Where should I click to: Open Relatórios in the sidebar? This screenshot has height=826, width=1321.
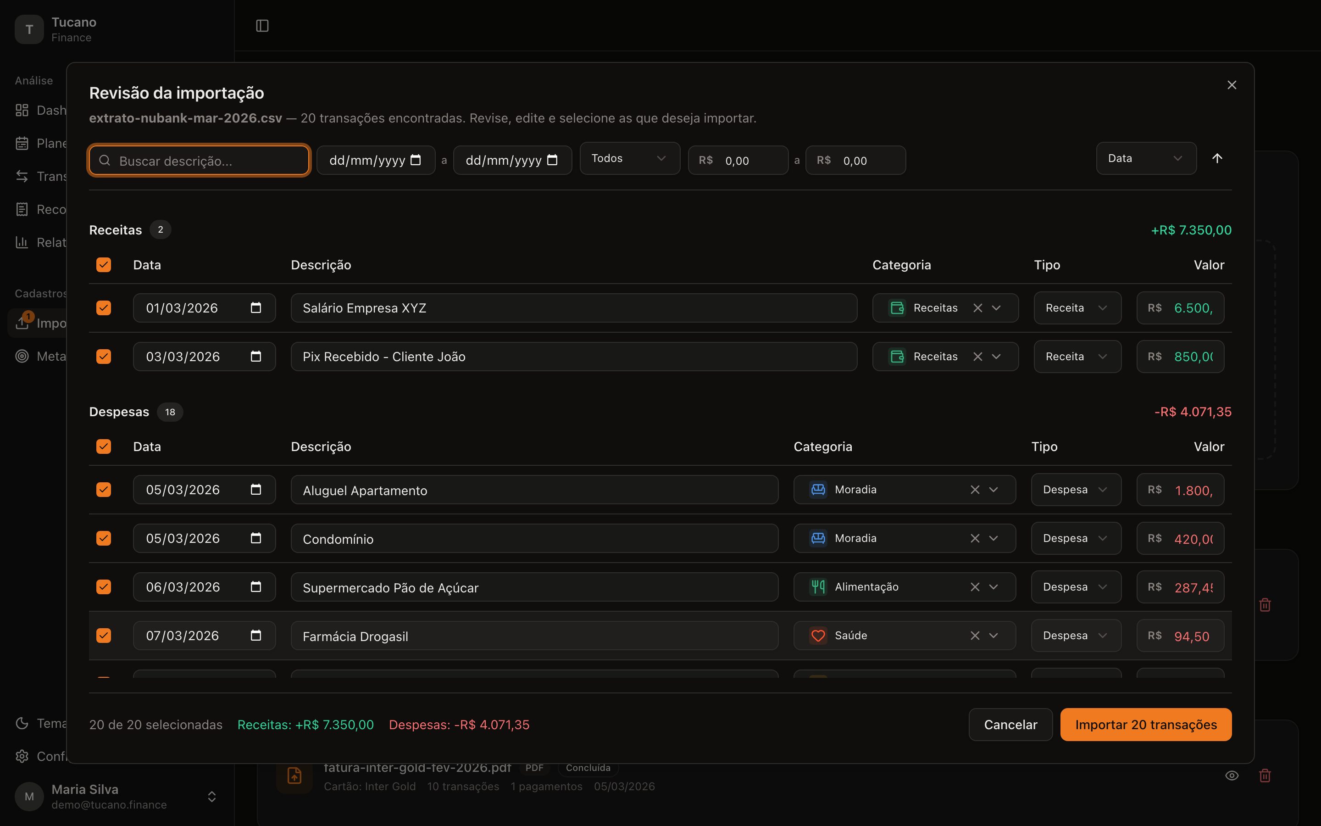click(x=41, y=243)
